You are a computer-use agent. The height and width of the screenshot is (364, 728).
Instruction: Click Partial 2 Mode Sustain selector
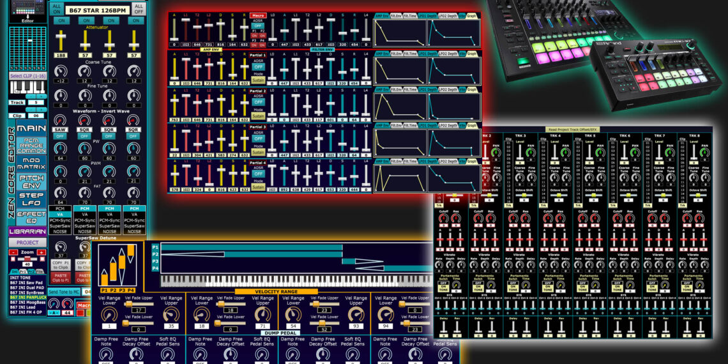[258, 116]
